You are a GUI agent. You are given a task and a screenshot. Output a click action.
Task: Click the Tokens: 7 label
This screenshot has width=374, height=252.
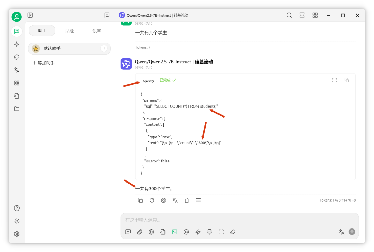[143, 47]
